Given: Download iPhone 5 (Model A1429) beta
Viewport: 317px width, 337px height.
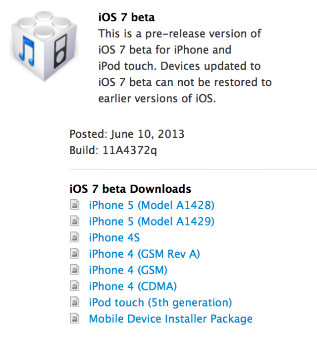Looking at the screenshot, I should click(151, 222).
